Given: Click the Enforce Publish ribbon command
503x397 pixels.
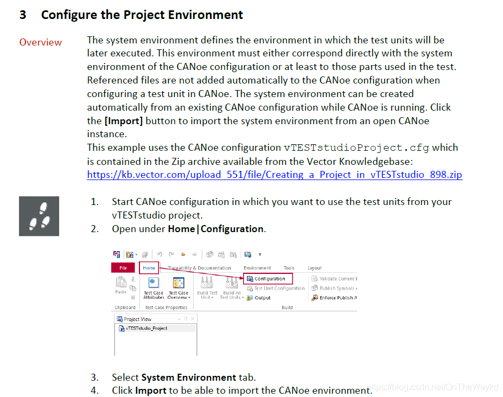Looking at the screenshot, I should (334, 298).
